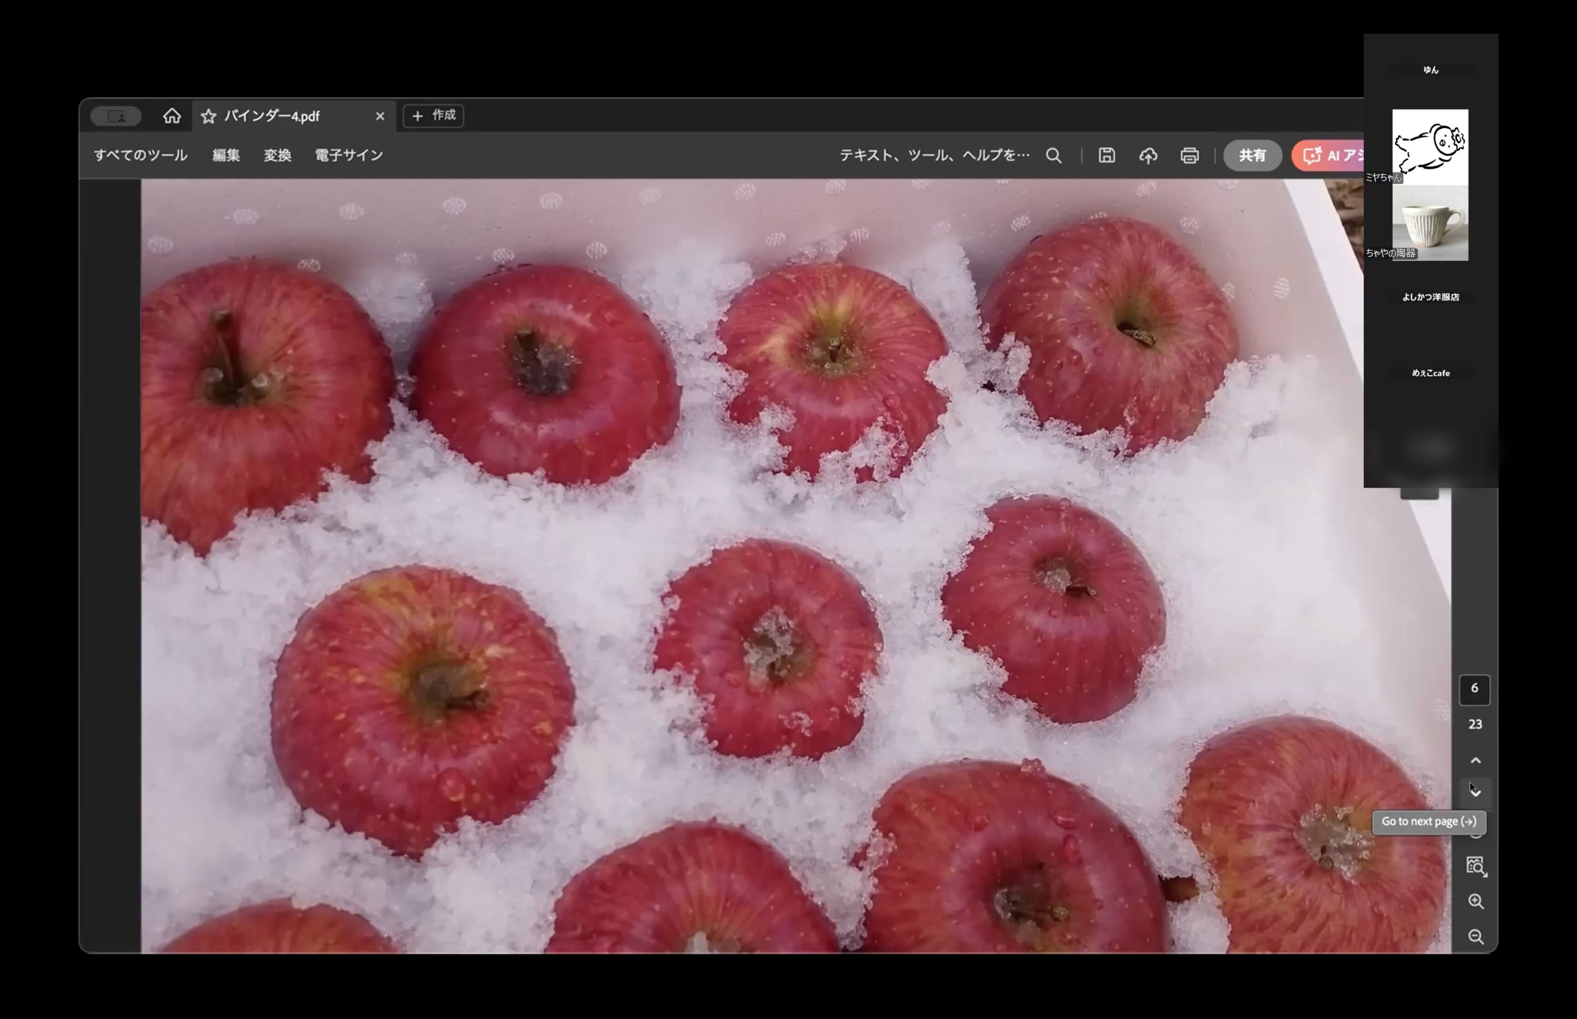Go to the previous page with the up chevron

1476,760
